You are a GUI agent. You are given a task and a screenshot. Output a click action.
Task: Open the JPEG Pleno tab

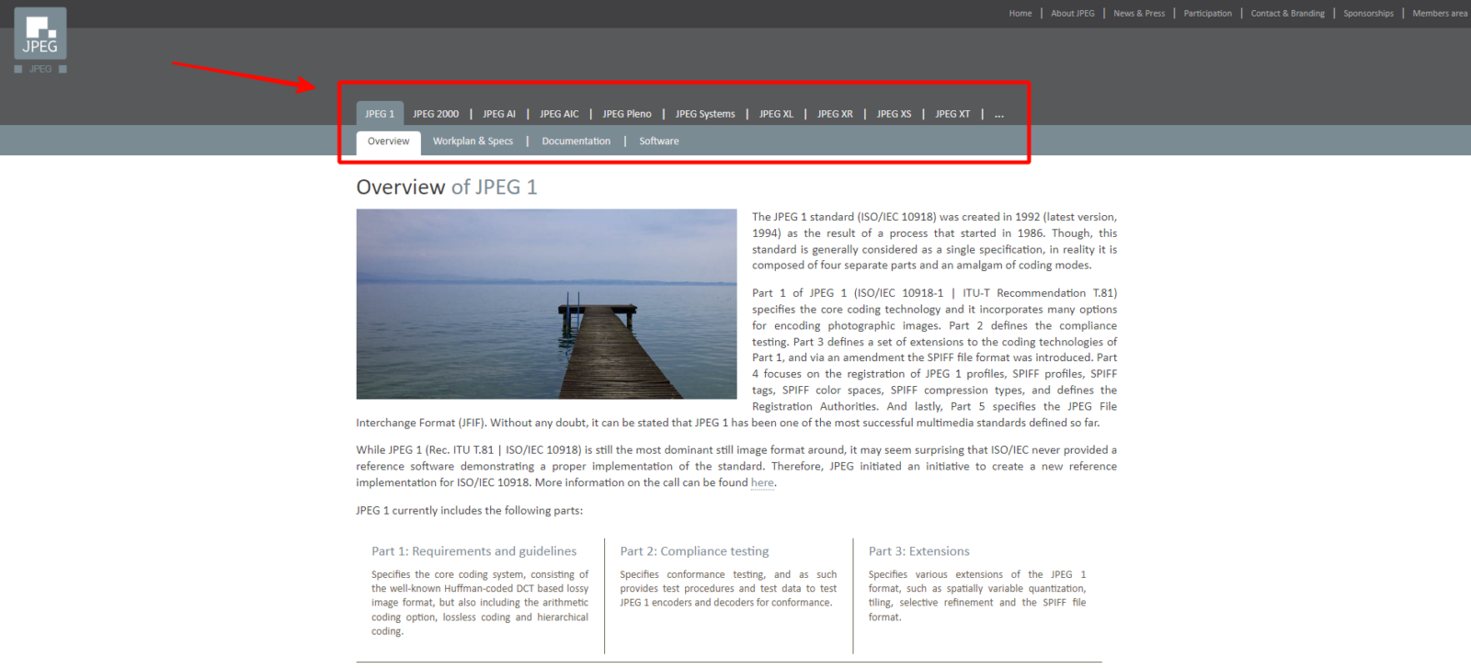627,114
